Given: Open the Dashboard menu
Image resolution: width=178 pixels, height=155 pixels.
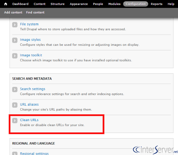Looking at the screenshot, I should pyautogui.click(x=20, y=4).
